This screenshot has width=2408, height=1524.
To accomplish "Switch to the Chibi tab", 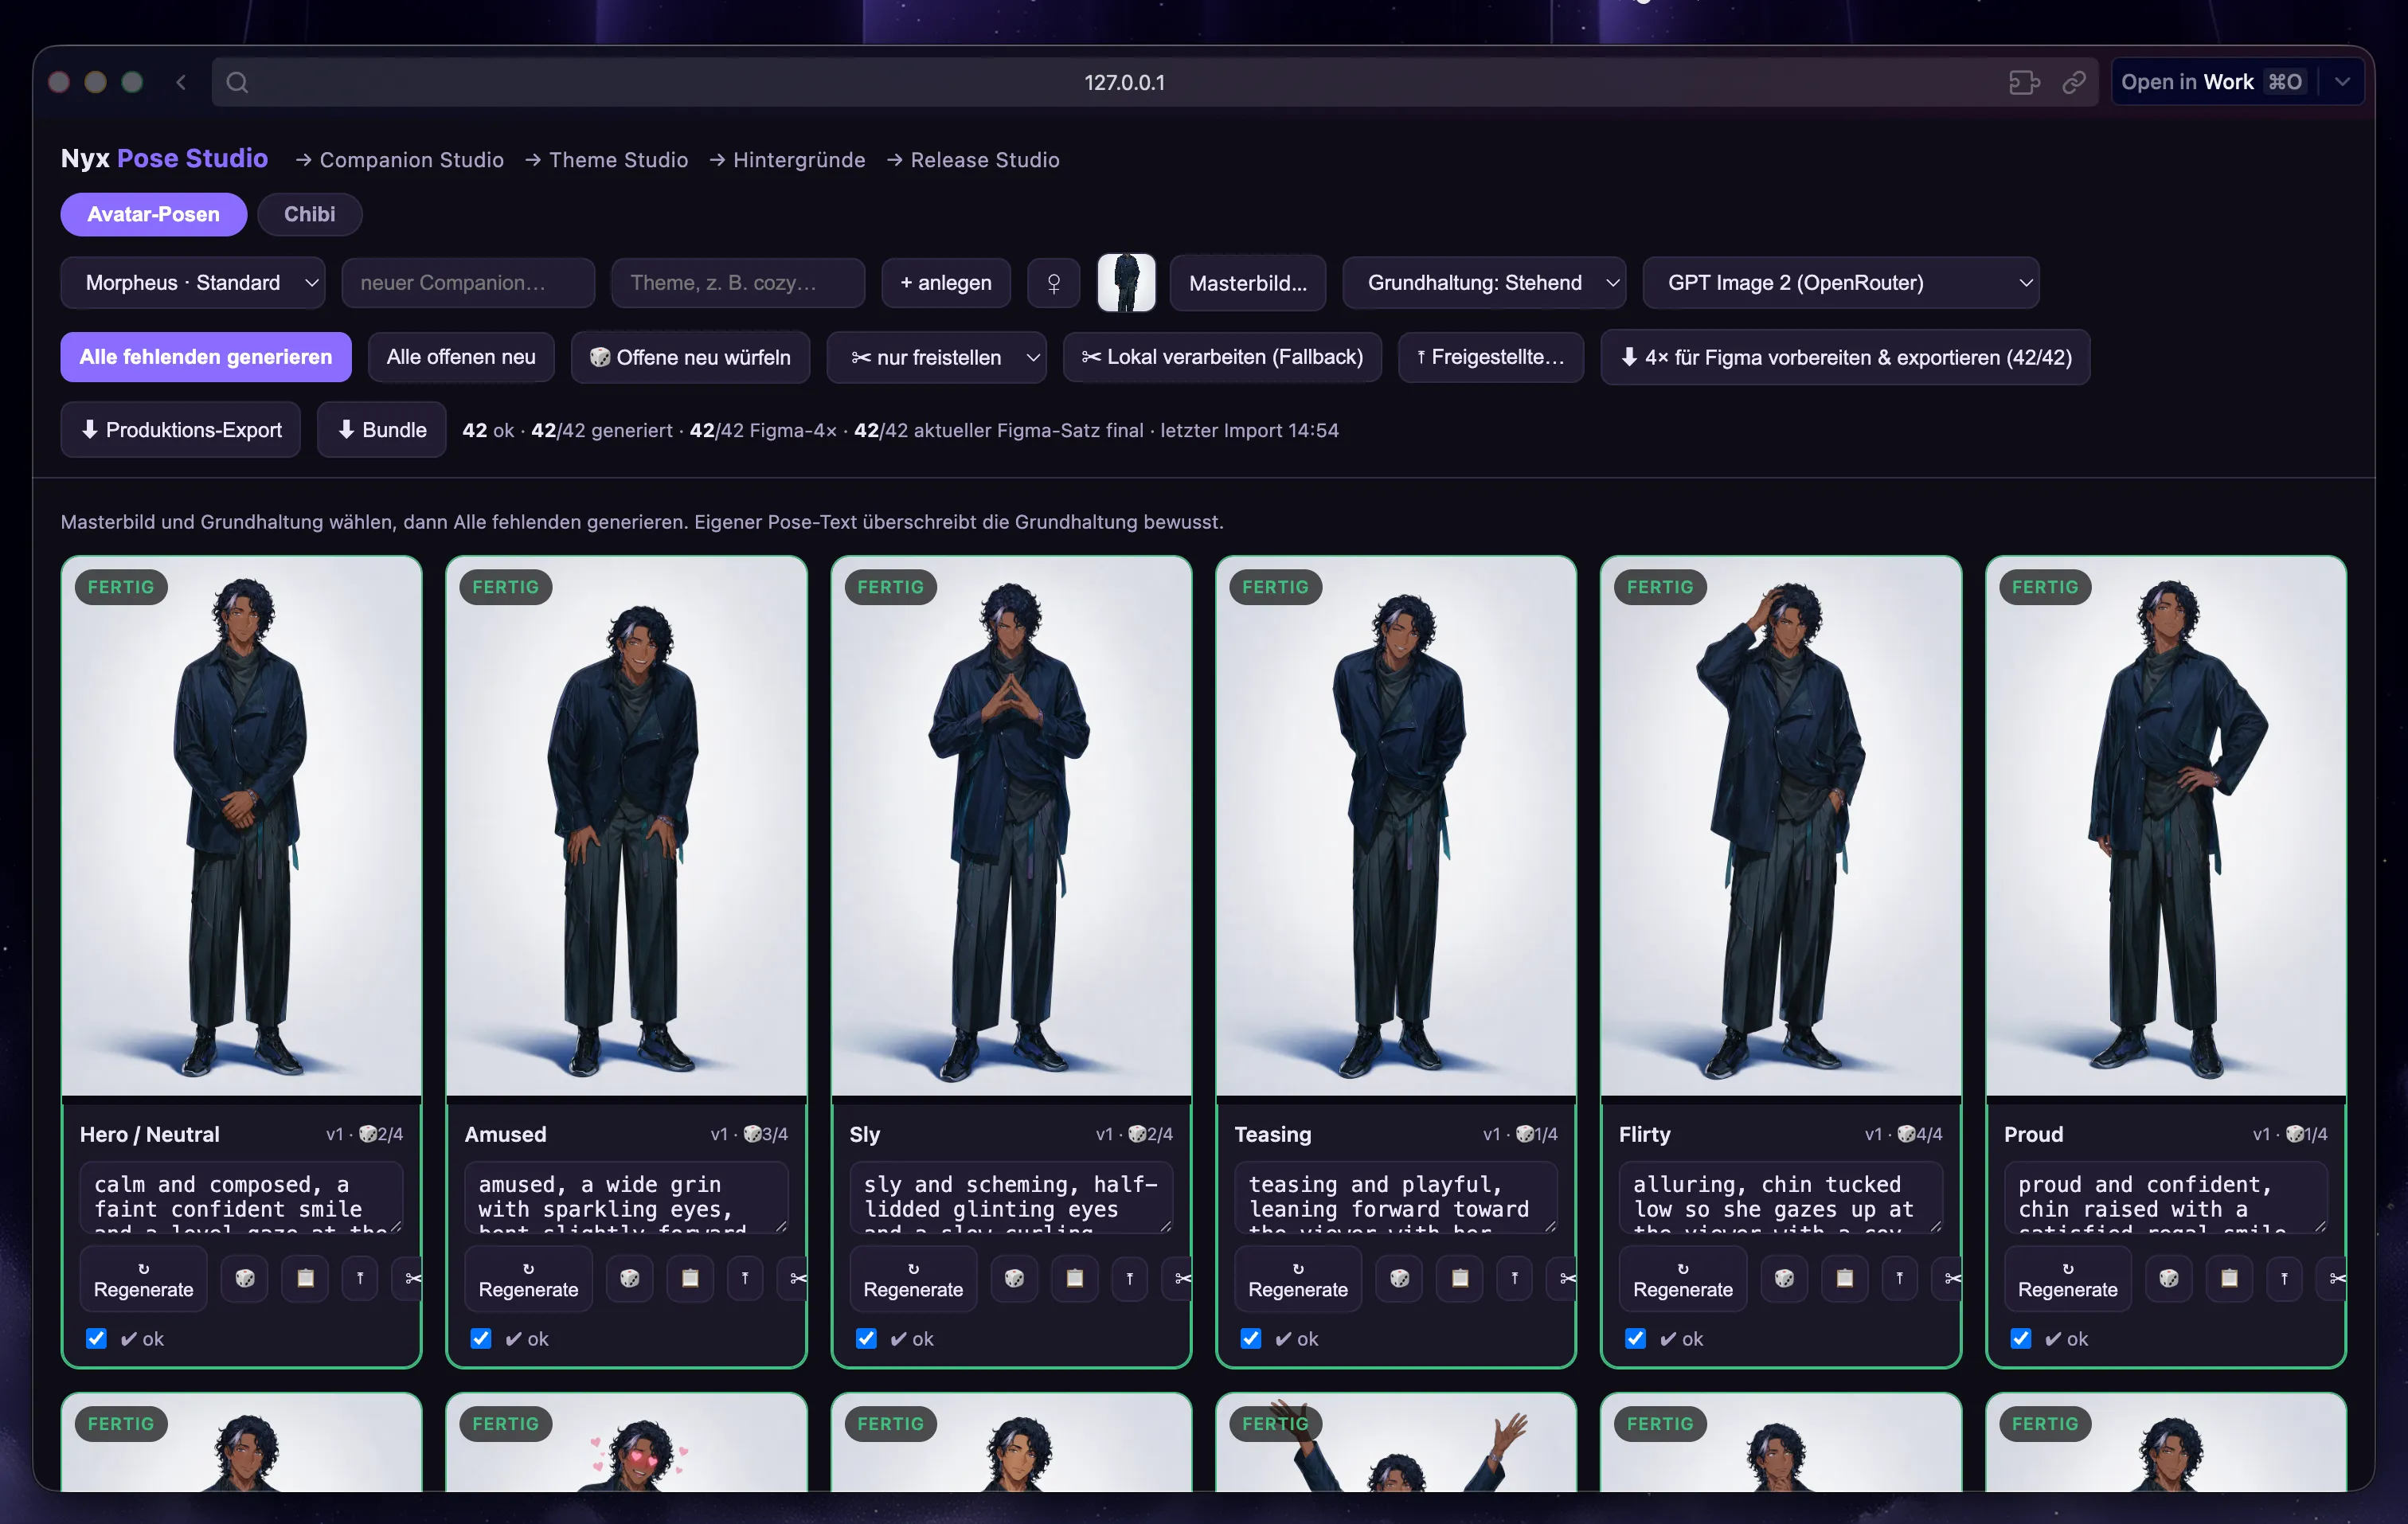I will click(x=309, y=214).
